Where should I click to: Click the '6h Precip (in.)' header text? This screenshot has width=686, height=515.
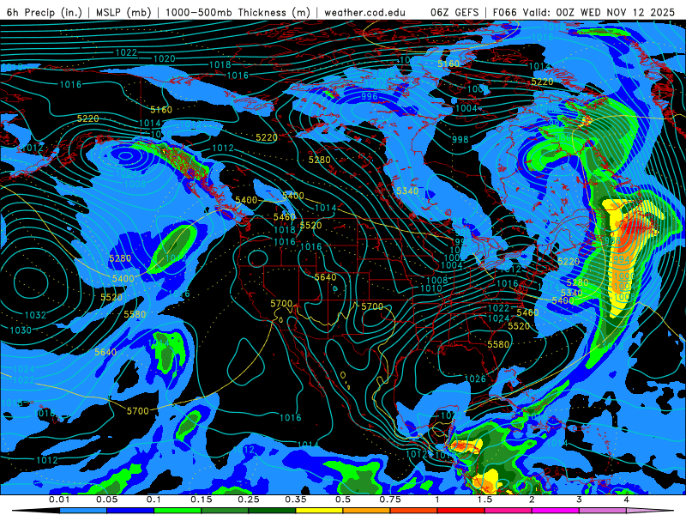[45, 12]
